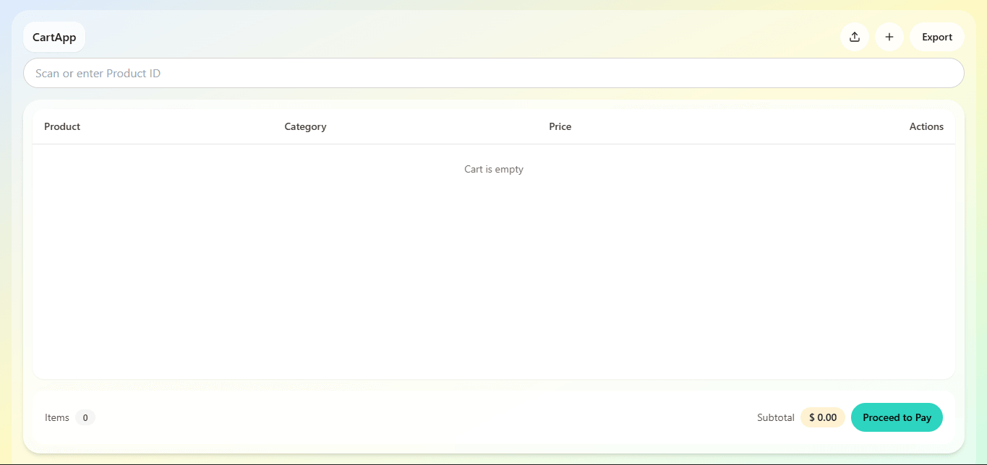
Task: Click the Product column header
Action: tap(62, 126)
